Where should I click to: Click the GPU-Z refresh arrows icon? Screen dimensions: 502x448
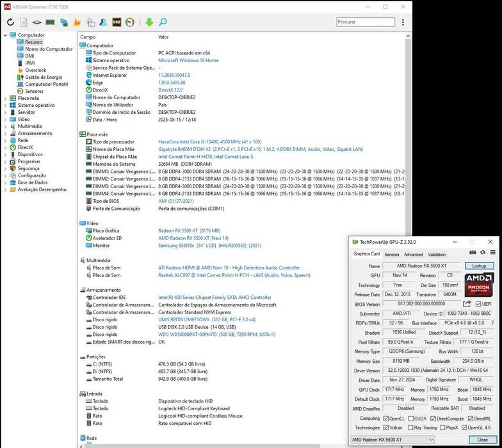(x=483, y=252)
